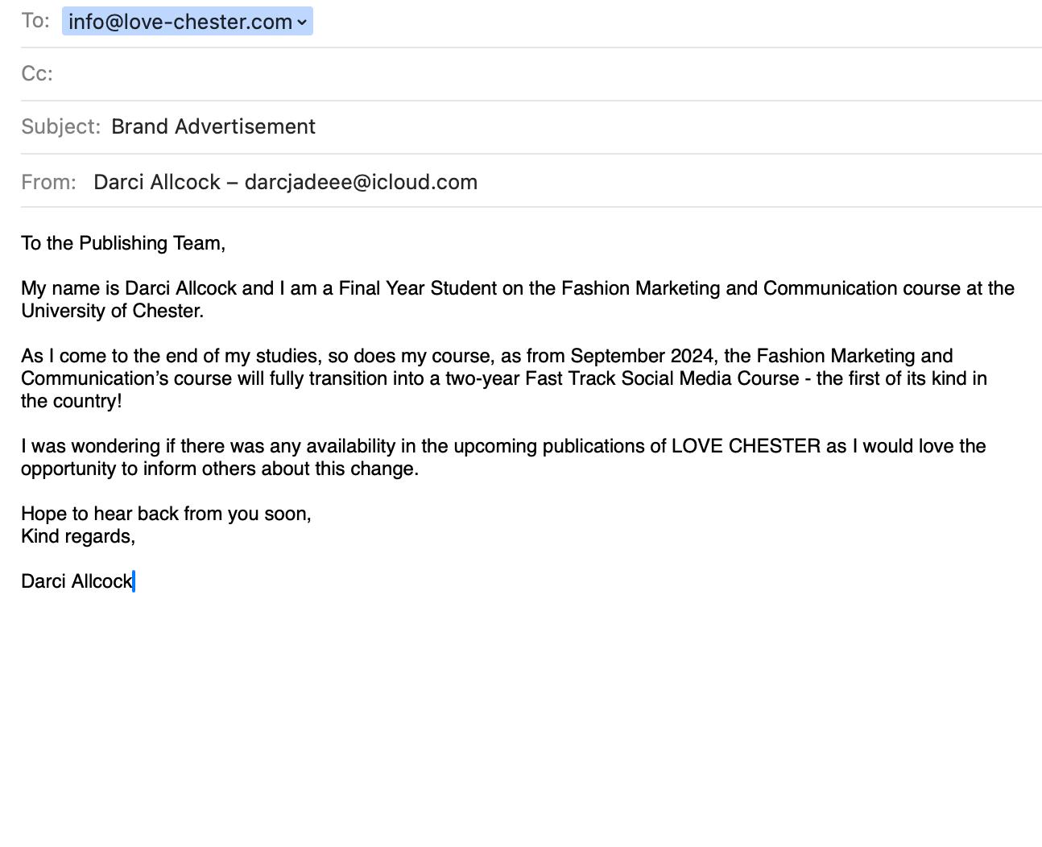
Task: Click the 'Cc:' field label
Action: coord(37,74)
